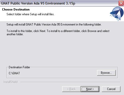This screenshot has width=124, height=95.
Task: Open the Browse folder dialog
Action: 106,73
